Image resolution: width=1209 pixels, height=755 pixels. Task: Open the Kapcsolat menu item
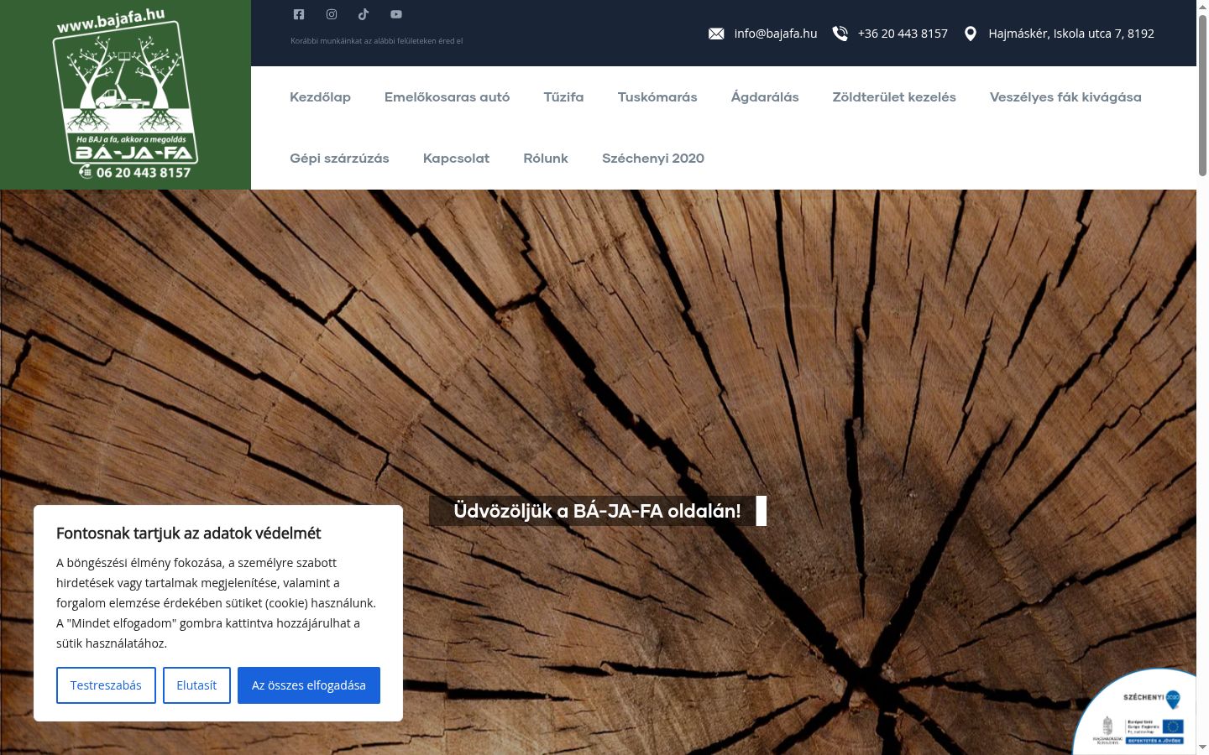[x=456, y=159]
